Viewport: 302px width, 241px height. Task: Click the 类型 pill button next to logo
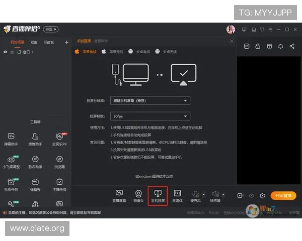(51, 29)
